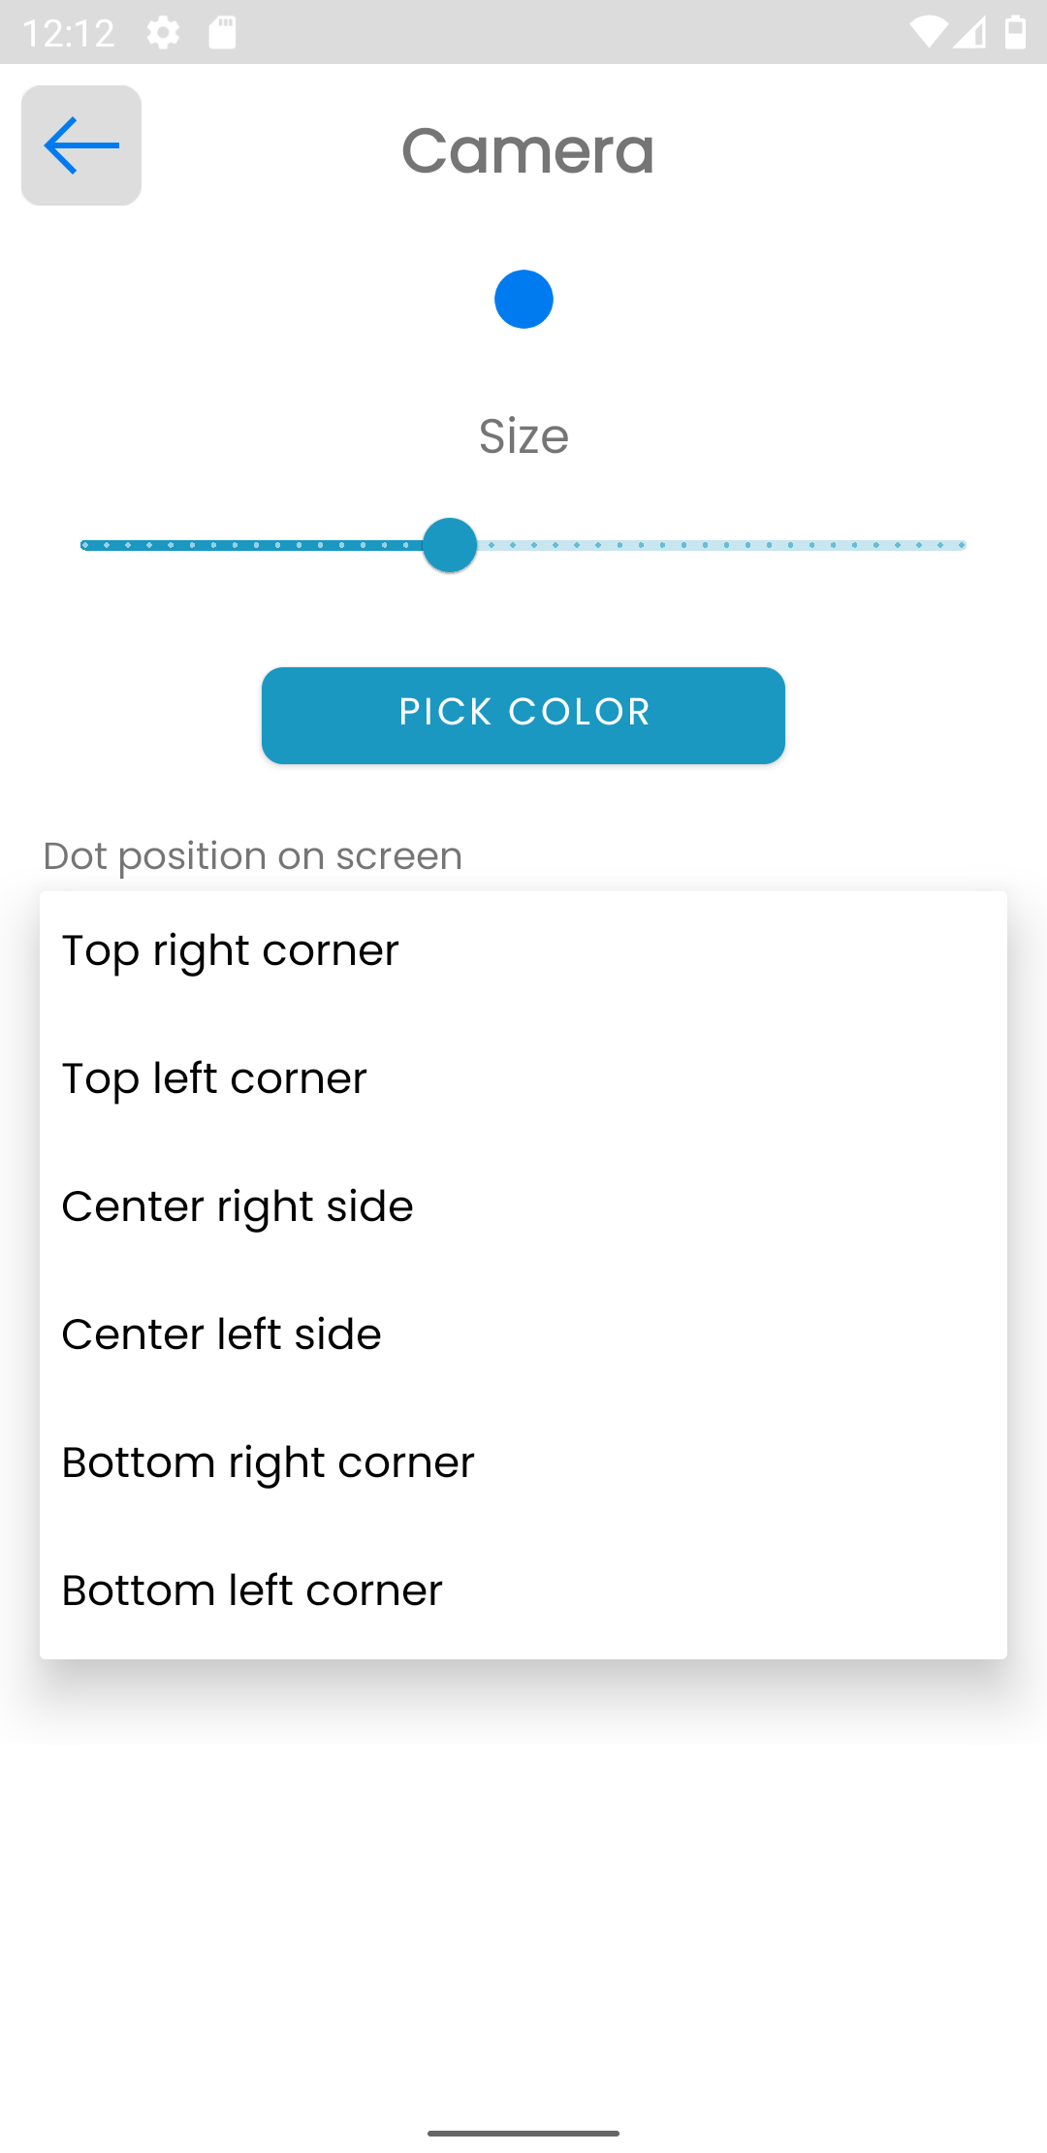Tap the blue camera dot preview
The width and height of the screenshot is (1047, 2153).
523,300
